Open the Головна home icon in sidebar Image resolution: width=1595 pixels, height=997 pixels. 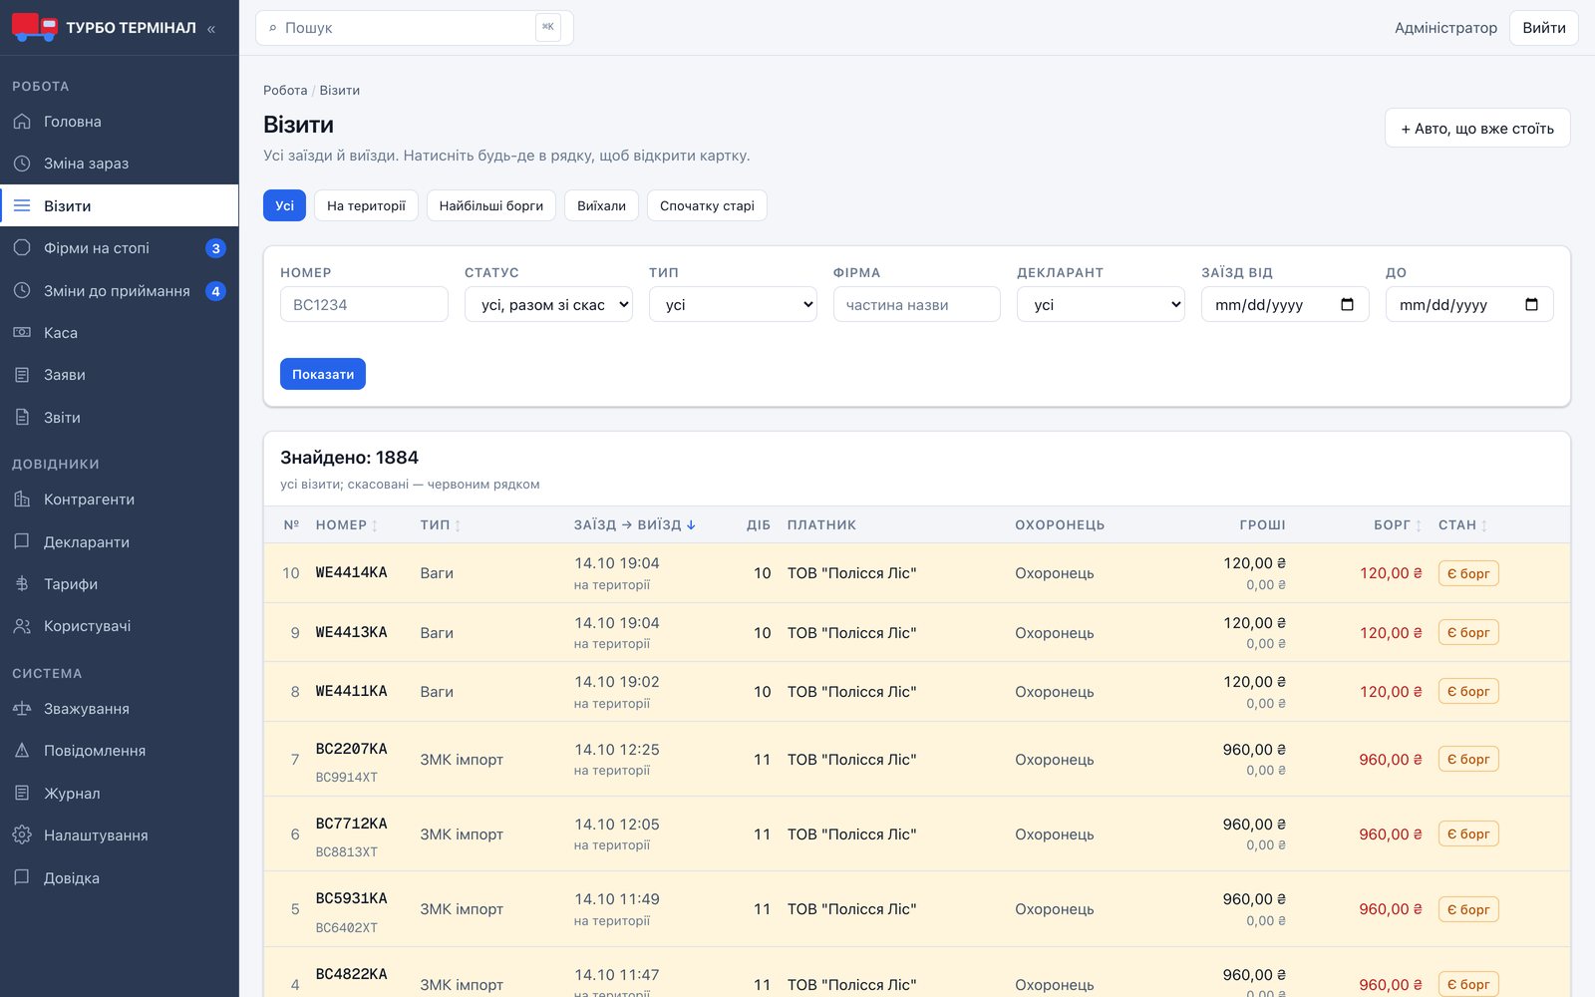pyautogui.click(x=22, y=122)
